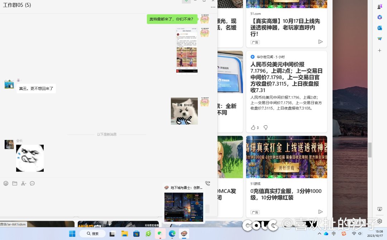Select the scissors screenshot tool
387x240 pixels.
(23, 184)
